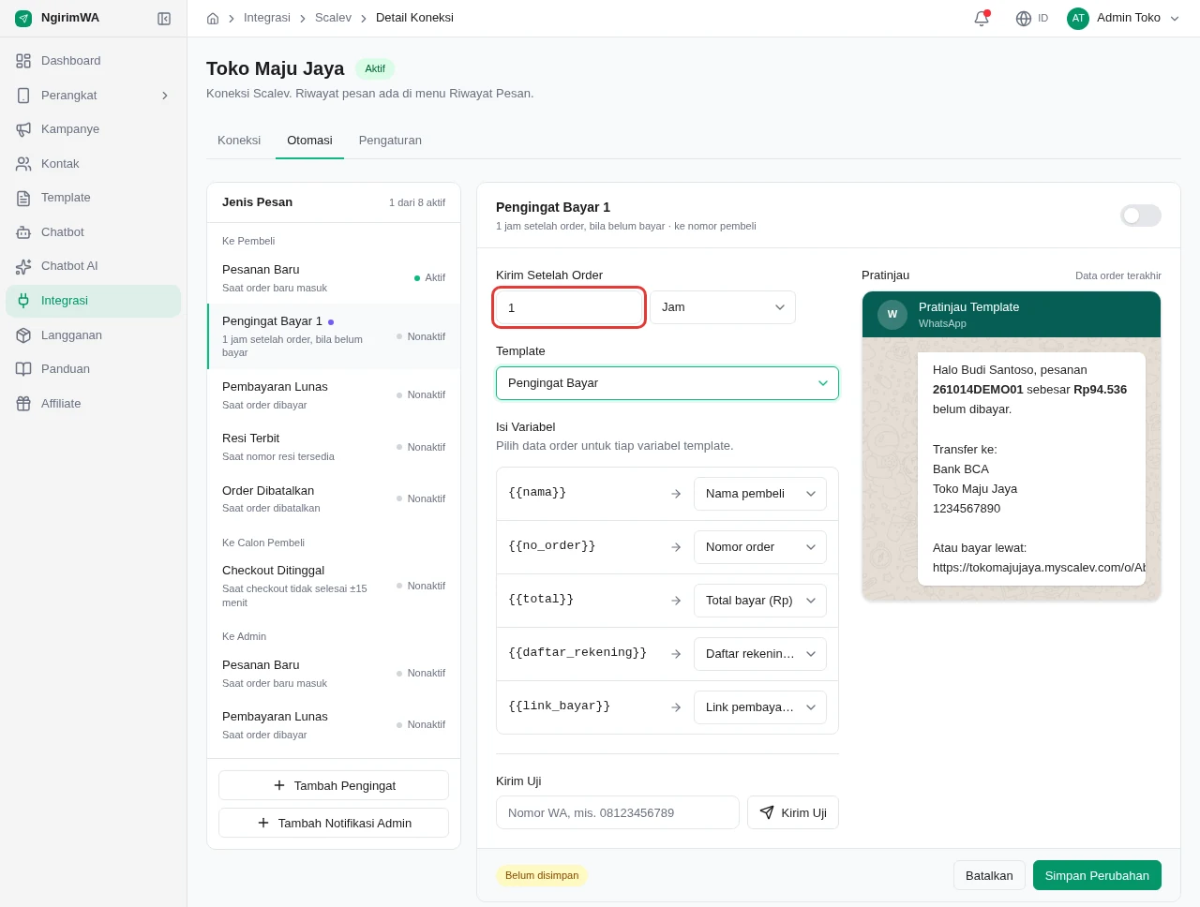Open Kampanye megaphone icon
1200x907 pixels.
[23, 129]
